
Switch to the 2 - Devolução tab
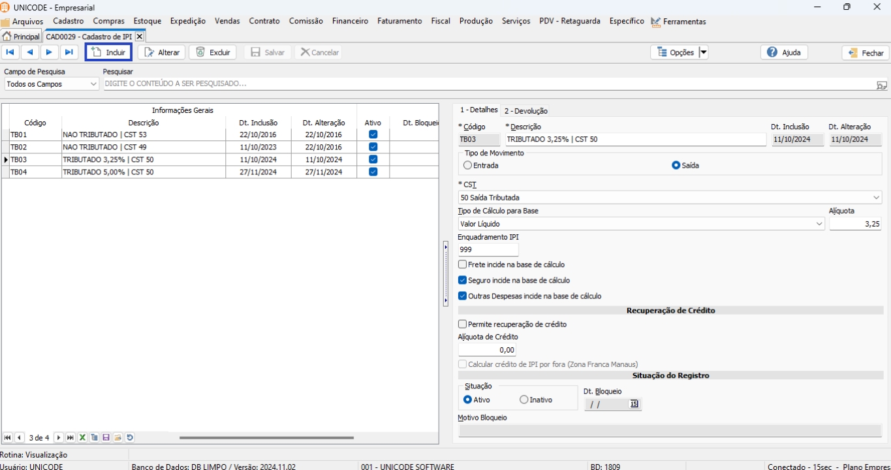[x=525, y=111]
